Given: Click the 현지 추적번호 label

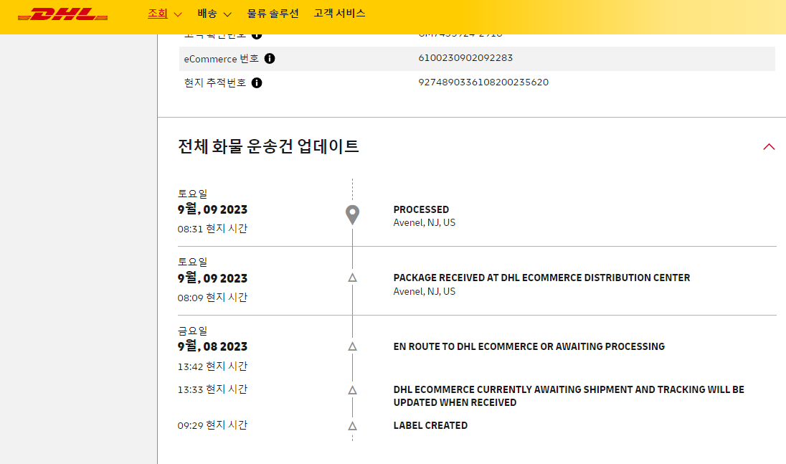Looking at the screenshot, I should (215, 82).
